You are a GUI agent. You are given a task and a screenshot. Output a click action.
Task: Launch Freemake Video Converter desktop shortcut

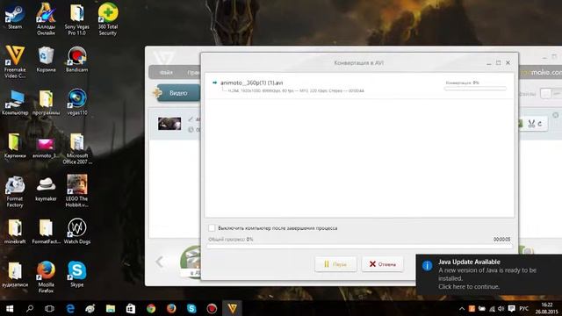15,61
